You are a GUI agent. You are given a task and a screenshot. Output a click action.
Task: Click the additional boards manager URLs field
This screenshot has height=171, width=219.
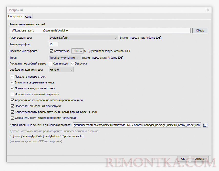[137, 125]
